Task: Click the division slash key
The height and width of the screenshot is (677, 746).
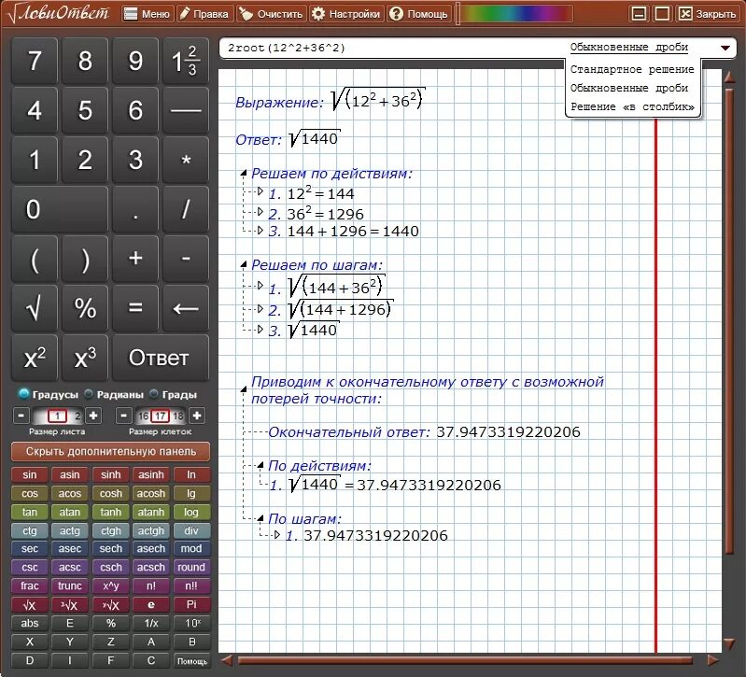Action: [x=186, y=209]
